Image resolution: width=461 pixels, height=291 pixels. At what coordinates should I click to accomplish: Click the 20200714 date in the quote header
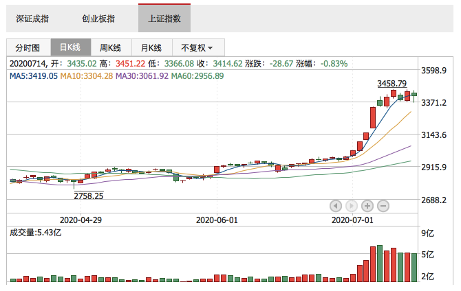click(28, 64)
